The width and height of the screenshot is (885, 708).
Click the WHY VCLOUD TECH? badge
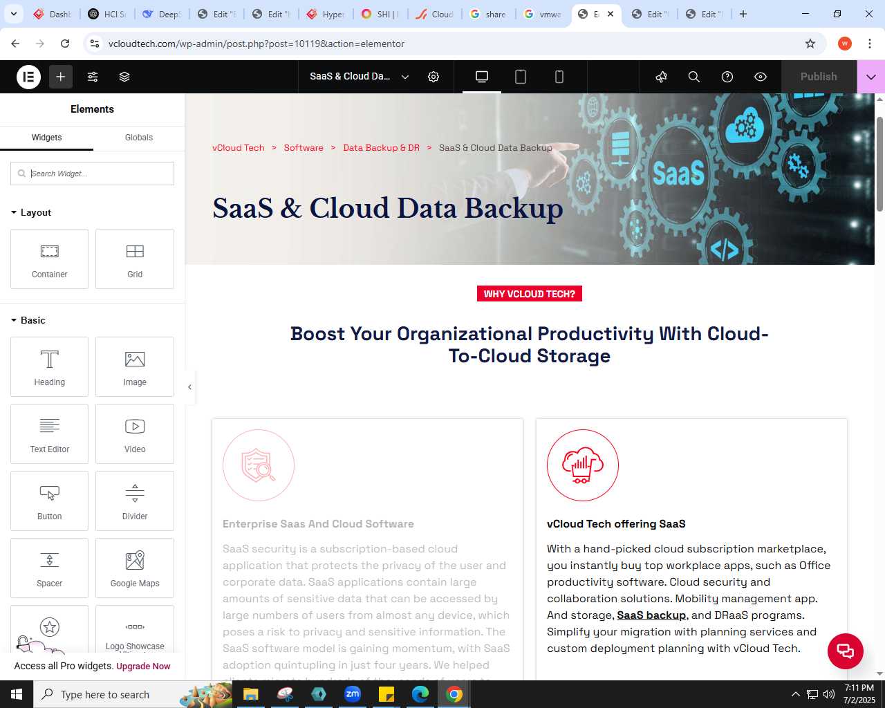tap(530, 294)
